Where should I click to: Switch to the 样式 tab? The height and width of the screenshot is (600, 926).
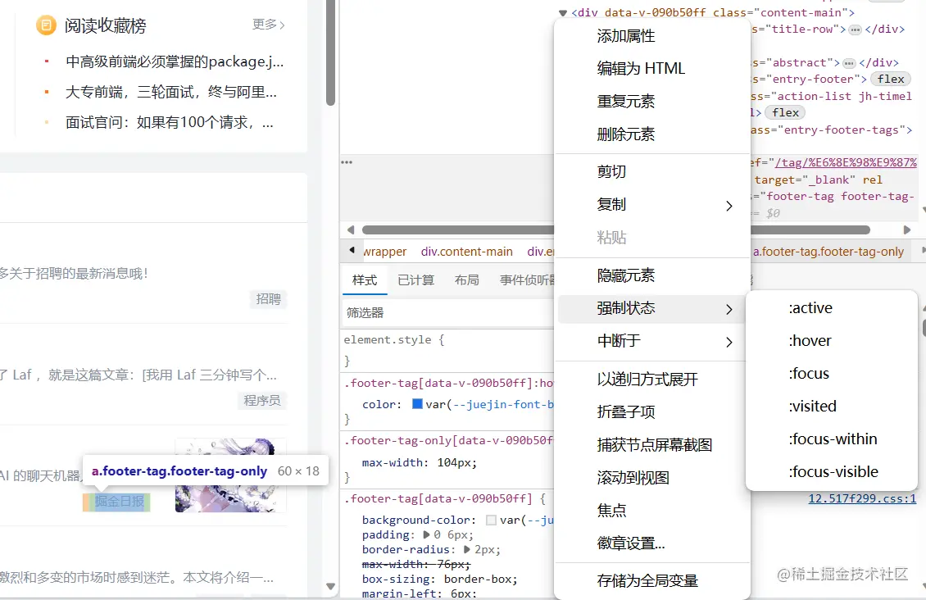365,280
